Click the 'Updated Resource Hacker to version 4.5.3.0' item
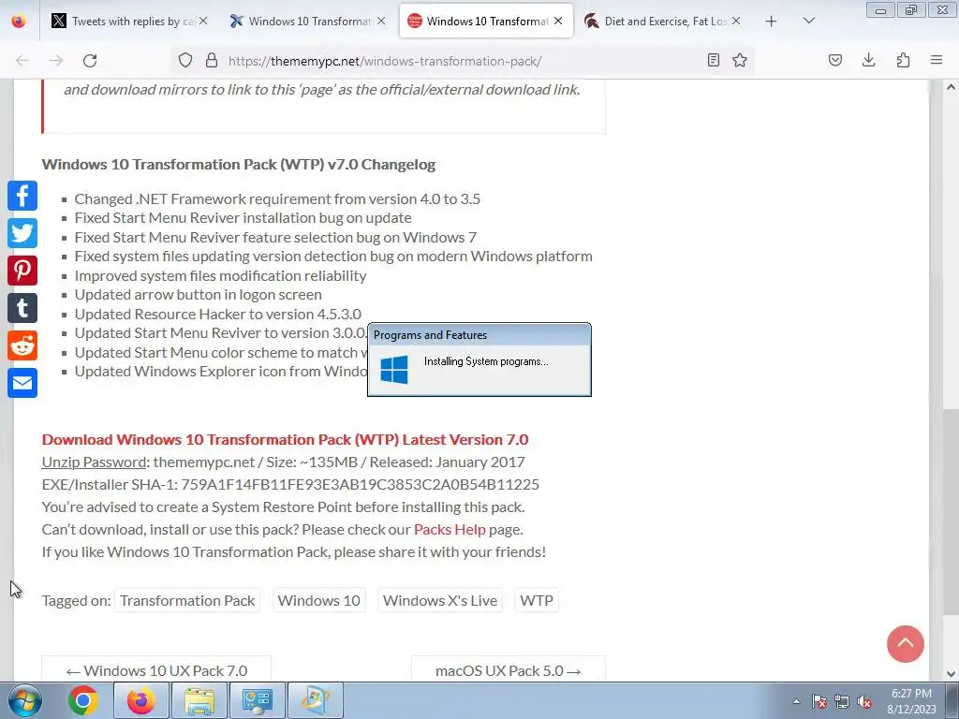Screen dimensions: 959x719 pos(217,314)
